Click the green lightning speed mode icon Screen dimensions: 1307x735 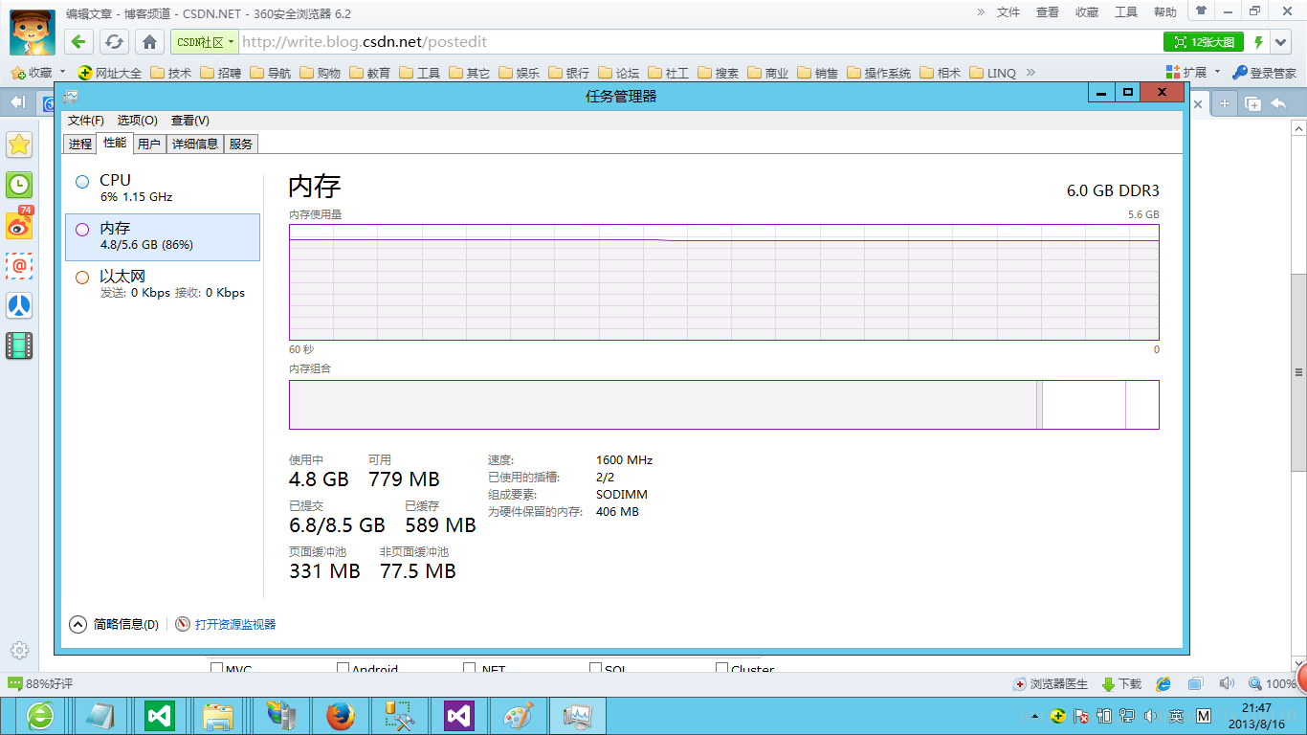click(1258, 42)
